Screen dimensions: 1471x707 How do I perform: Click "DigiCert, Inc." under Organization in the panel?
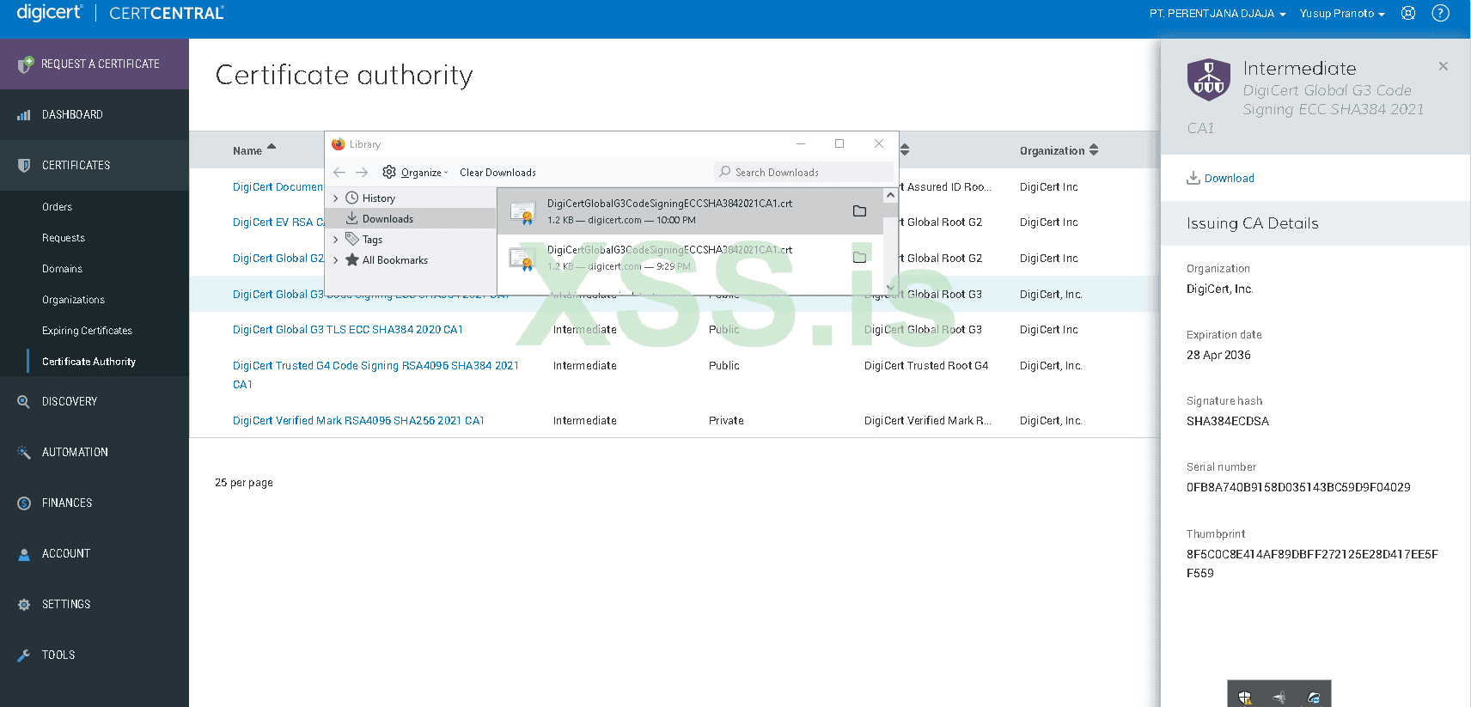pos(1220,290)
